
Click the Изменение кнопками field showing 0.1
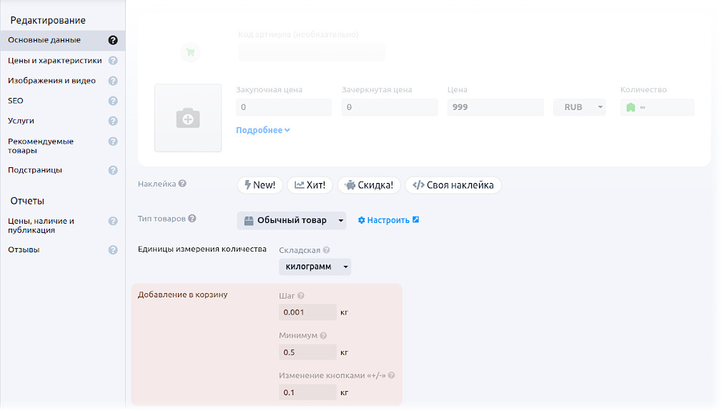coord(307,392)
